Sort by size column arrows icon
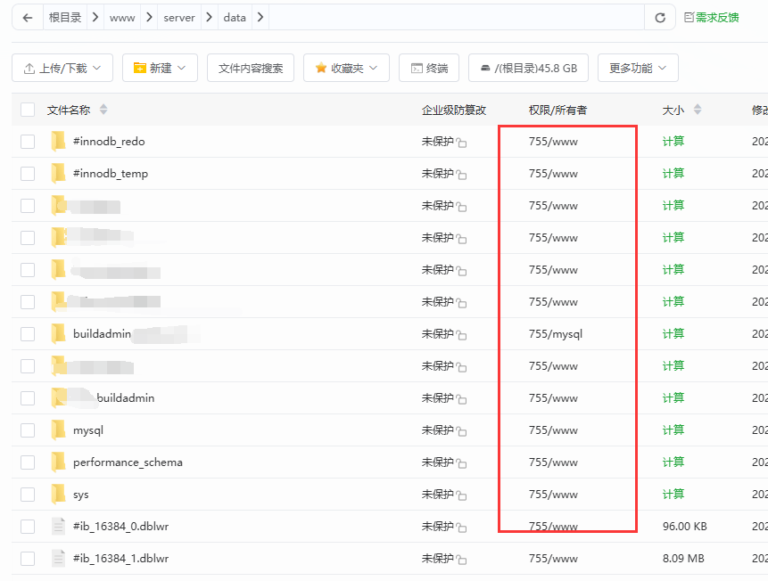Viewport: 768px width, 581px height. coord(698,110)
